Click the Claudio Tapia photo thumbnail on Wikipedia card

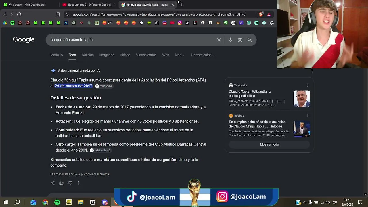pyautogui.click(x=302, y=99)
